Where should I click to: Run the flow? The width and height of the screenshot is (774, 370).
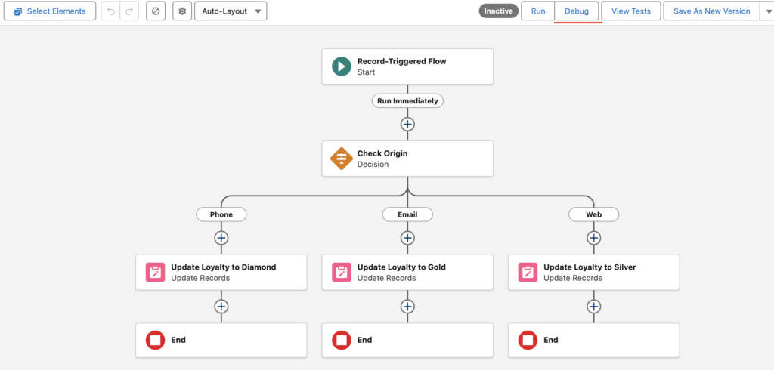click(538, 11)
